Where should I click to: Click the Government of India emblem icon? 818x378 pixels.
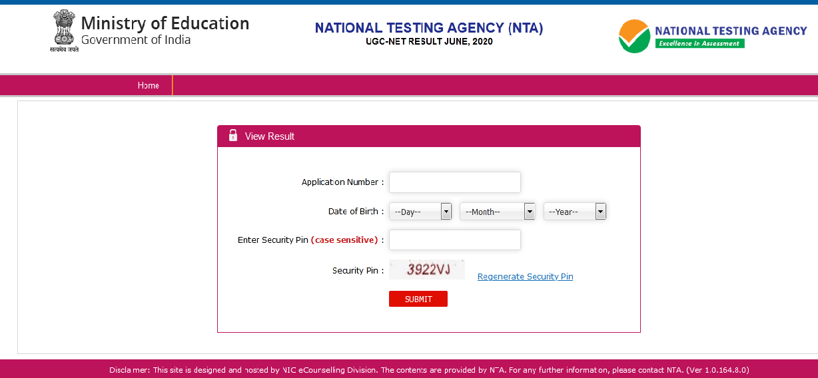(64, 28)
